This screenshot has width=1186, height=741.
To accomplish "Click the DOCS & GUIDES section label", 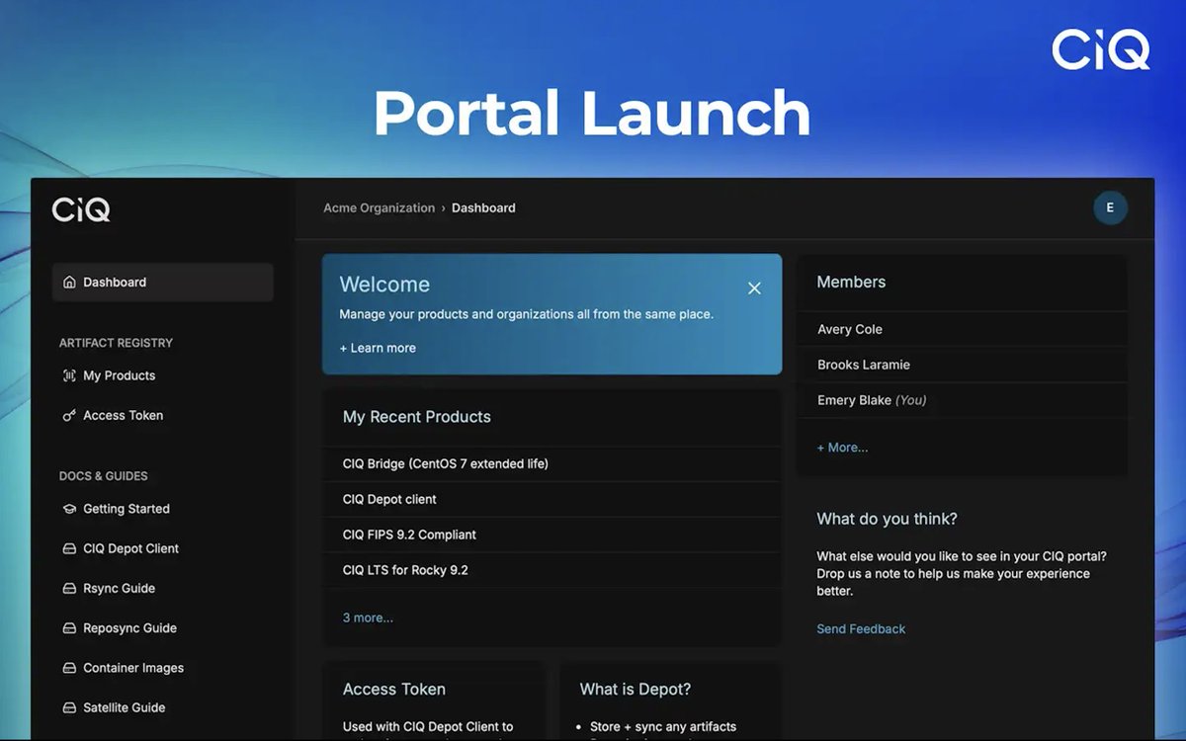I will tap(104, 476).
